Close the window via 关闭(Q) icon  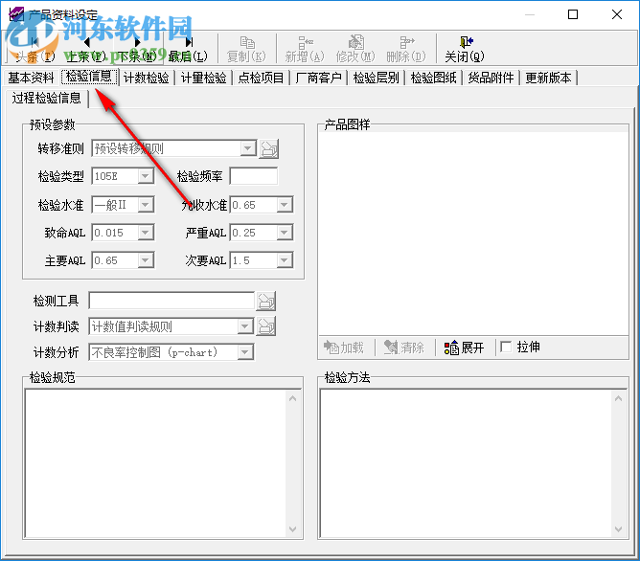465,49
